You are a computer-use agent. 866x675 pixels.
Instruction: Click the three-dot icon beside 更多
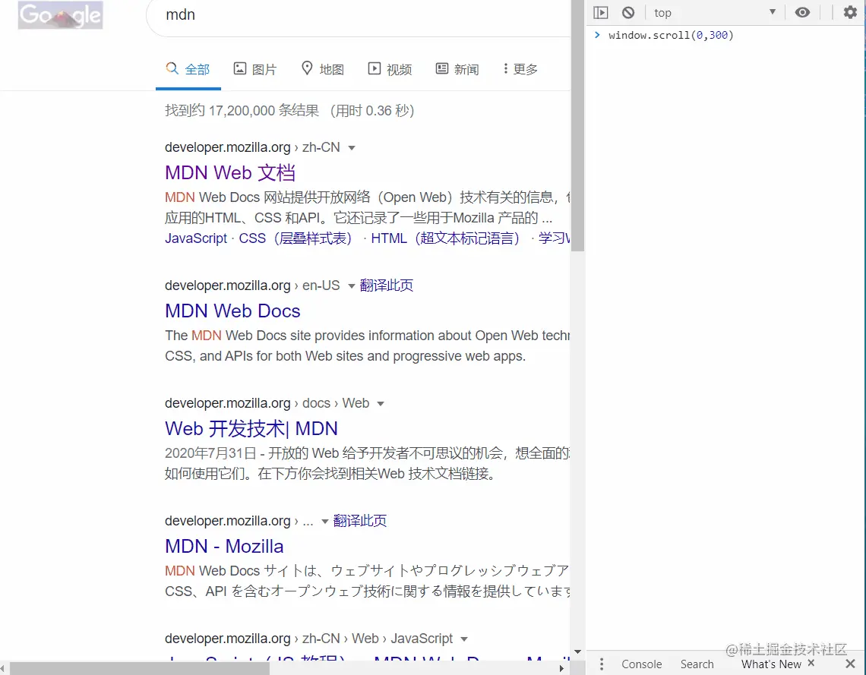coord(505,68)
